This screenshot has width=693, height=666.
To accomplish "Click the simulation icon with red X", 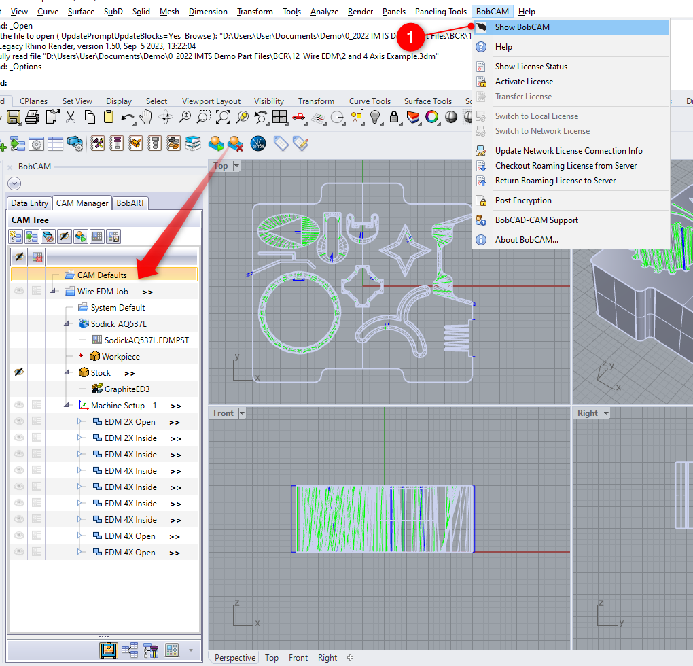I will 235,143.
